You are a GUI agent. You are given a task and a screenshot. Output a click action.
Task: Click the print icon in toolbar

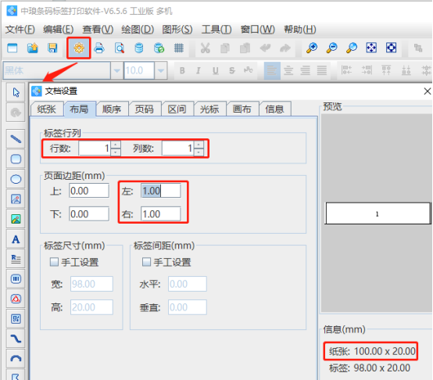(x=99, y=48)
